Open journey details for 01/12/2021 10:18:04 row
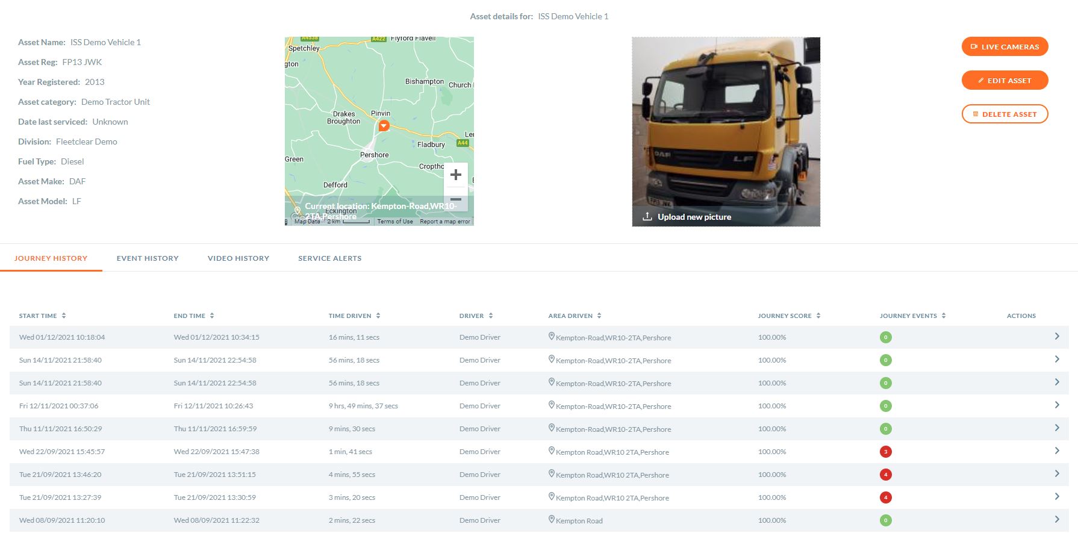 pos(1057,337)
